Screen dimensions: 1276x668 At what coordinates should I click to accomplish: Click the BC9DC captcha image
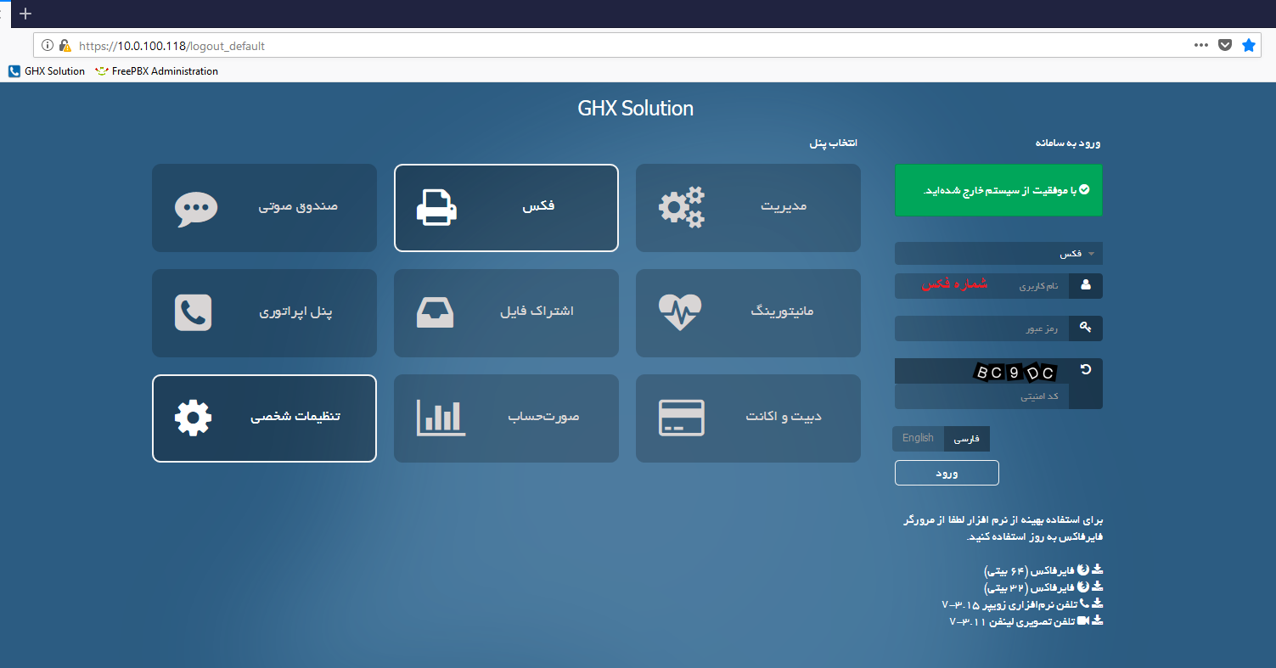point(1015,372)
